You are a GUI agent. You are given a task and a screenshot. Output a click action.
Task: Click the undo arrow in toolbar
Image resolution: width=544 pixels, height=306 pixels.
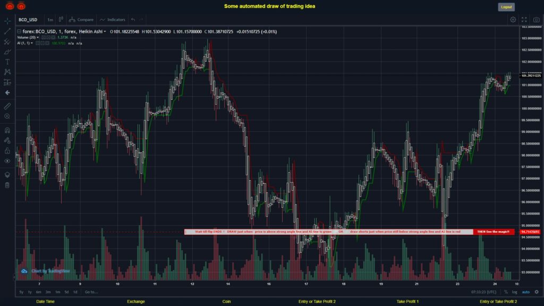click(133, 20)
